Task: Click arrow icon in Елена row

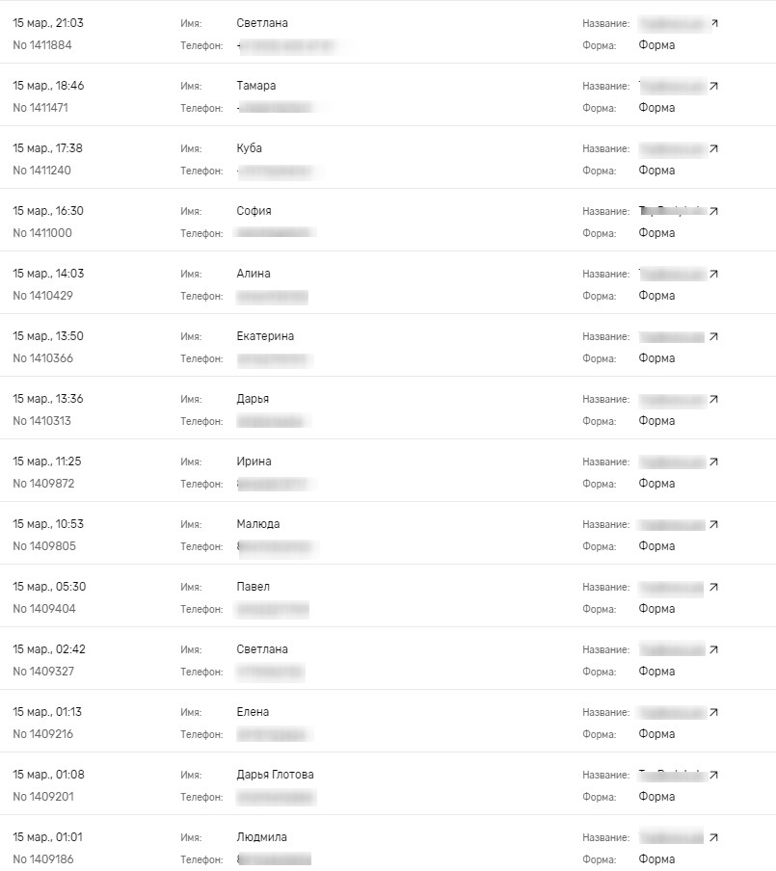Action: tap(713, 712)
